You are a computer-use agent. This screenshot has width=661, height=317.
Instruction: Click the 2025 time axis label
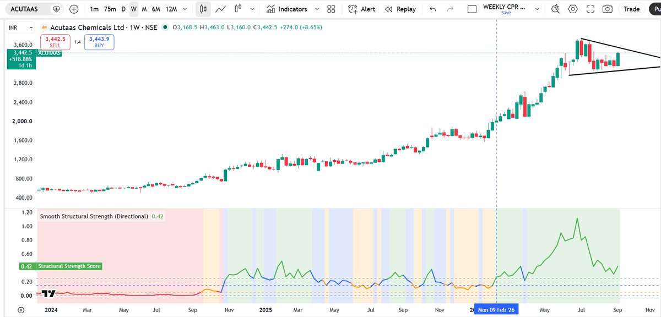pyautogui.click(x=266, y=310)
